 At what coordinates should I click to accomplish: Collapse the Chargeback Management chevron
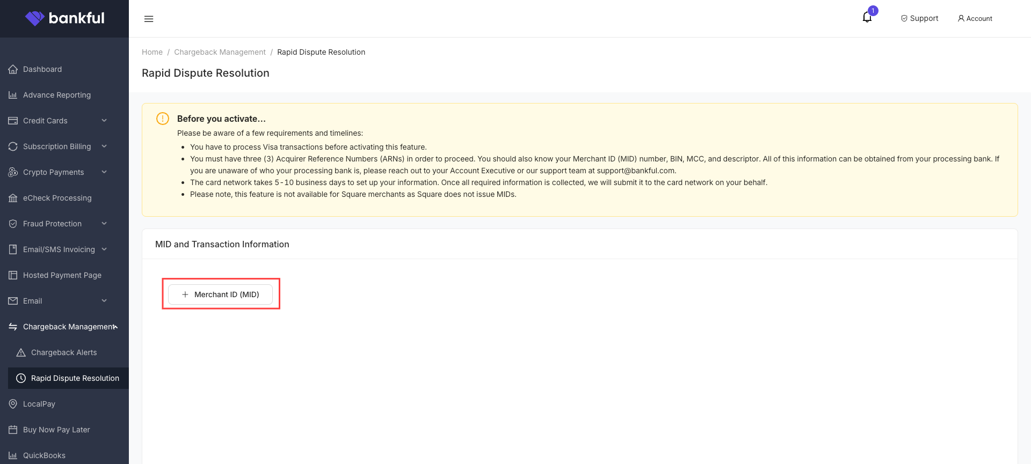[x=115, y=327]
